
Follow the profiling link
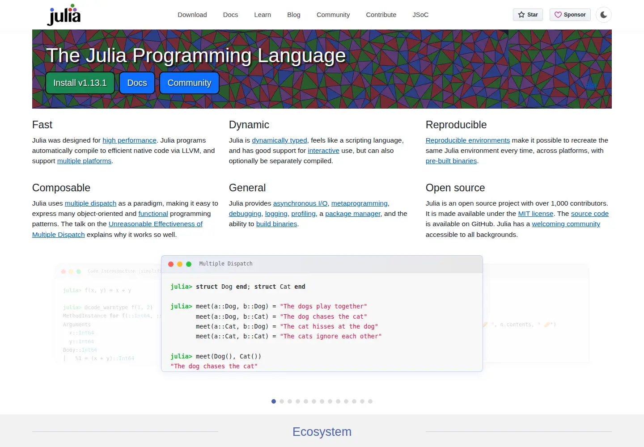(x=303, y=214)
